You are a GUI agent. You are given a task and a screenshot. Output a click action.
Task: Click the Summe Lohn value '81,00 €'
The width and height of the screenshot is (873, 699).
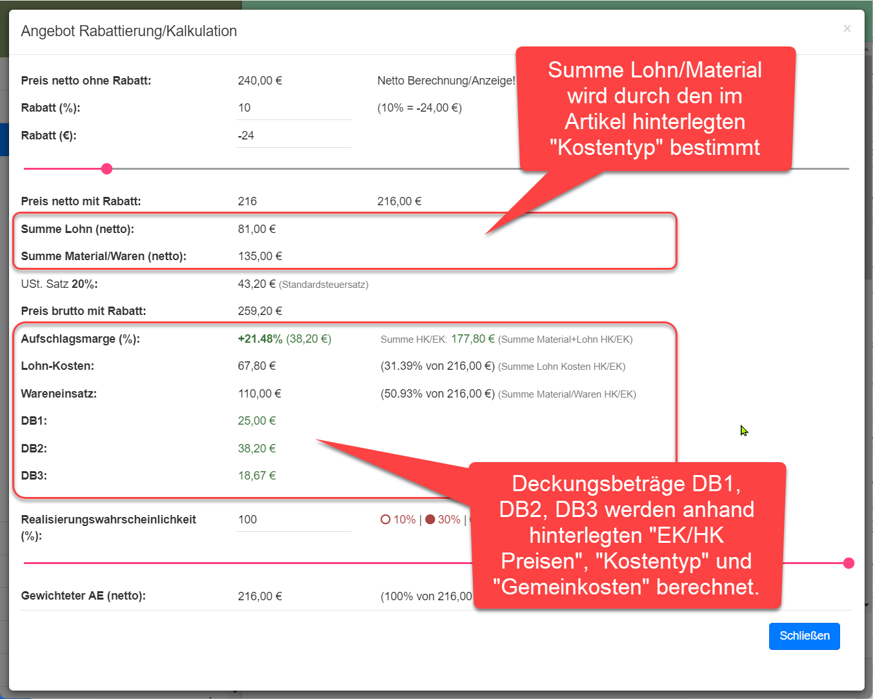click(257, 229)
